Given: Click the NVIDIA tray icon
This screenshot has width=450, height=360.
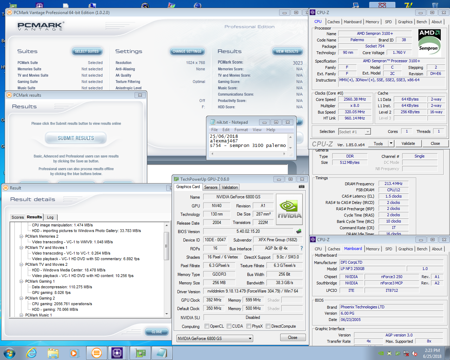Looking at the screenshot, I should pos(381,353).
